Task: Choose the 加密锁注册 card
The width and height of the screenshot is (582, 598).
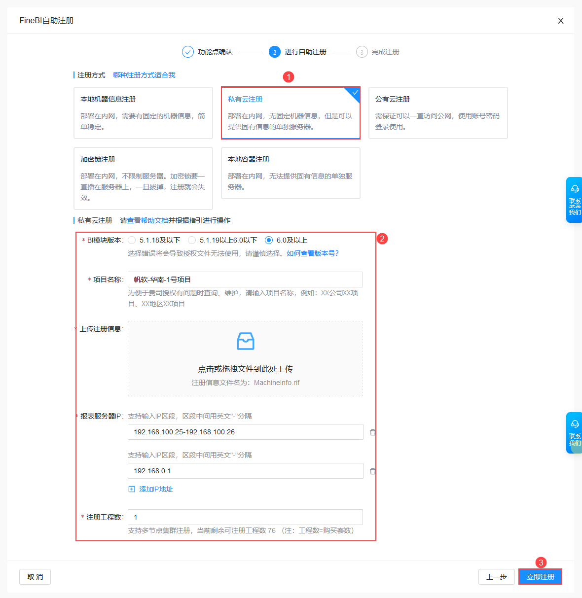Action: 143,178
